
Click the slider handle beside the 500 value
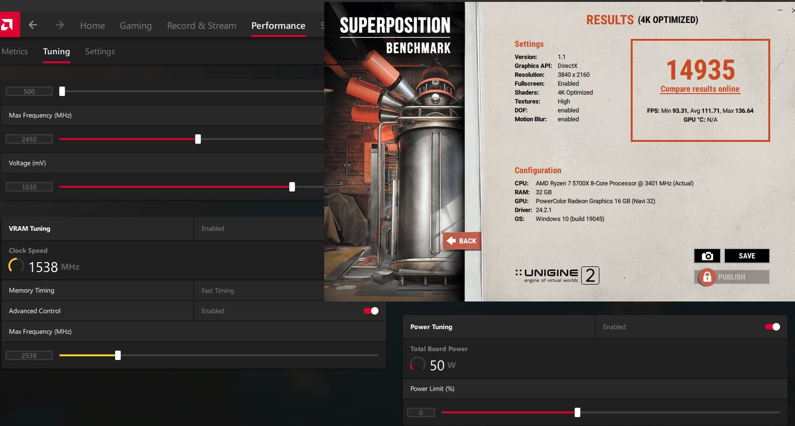[x=62, y=92]
